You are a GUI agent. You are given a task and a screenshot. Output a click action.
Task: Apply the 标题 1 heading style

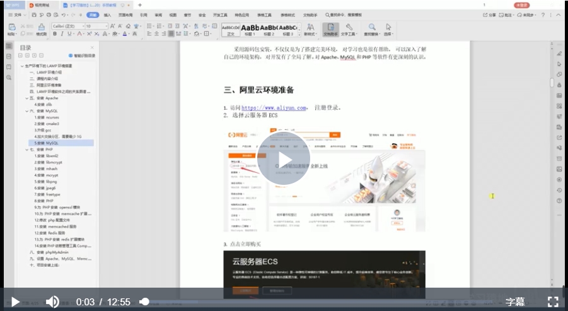pos(250,30)
